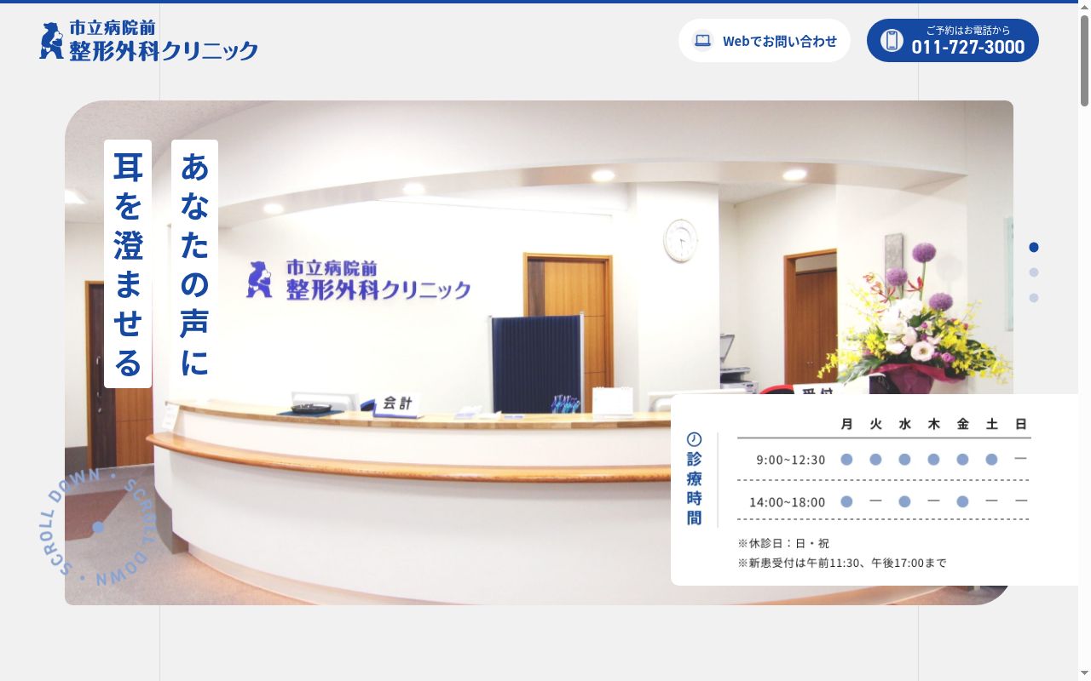Click the bear logo icon in header
This screenshot has height=681, width=1091.
[52, 40]
